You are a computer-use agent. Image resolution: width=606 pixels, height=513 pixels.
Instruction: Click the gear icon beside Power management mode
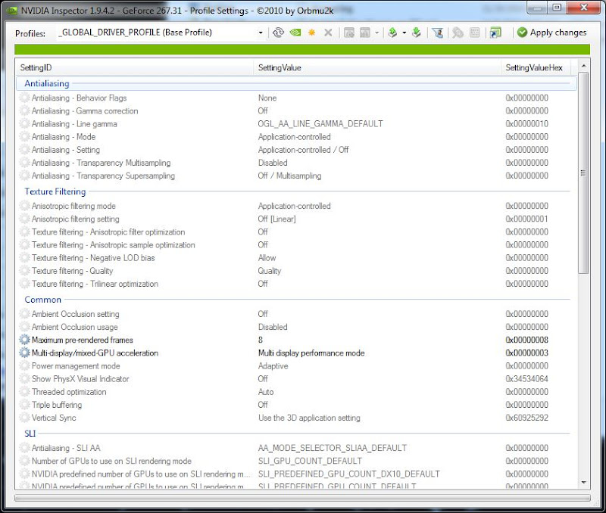coord(24,366)
